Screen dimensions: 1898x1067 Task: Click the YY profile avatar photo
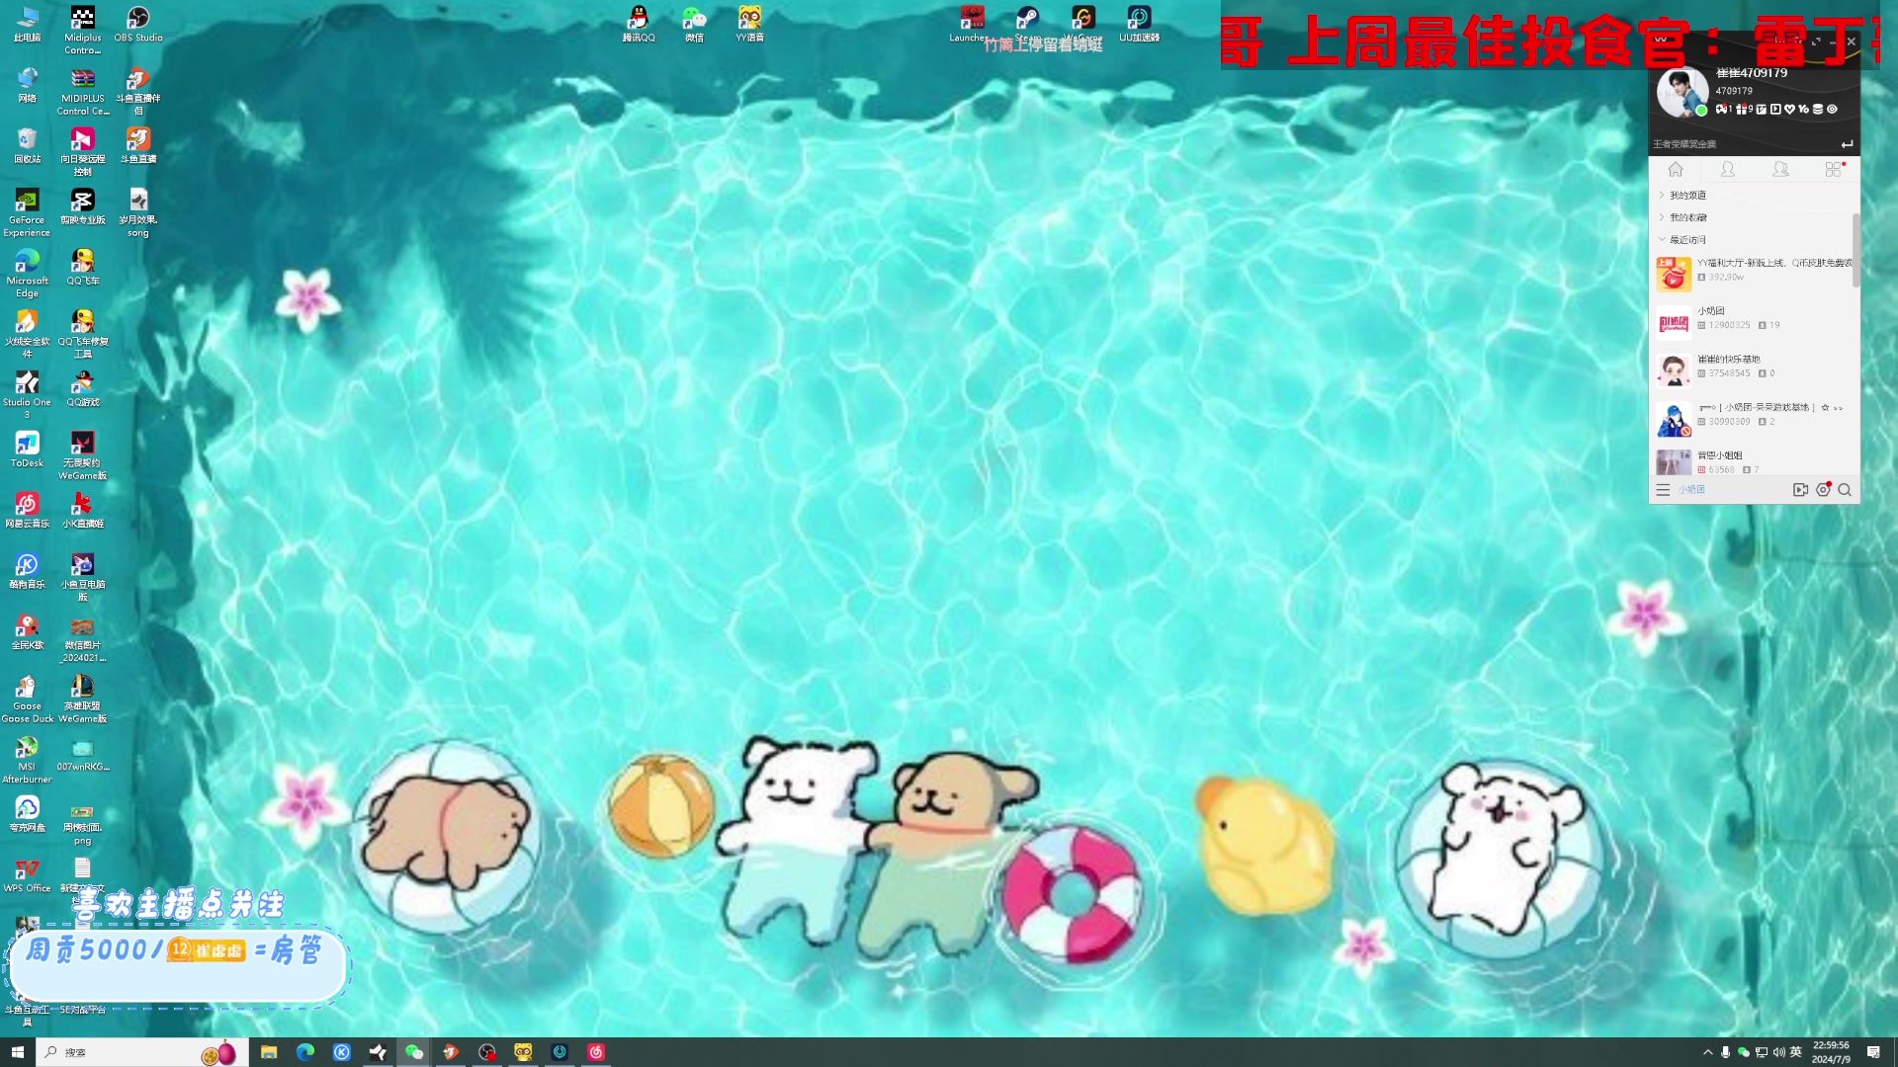coord(1682,92)
